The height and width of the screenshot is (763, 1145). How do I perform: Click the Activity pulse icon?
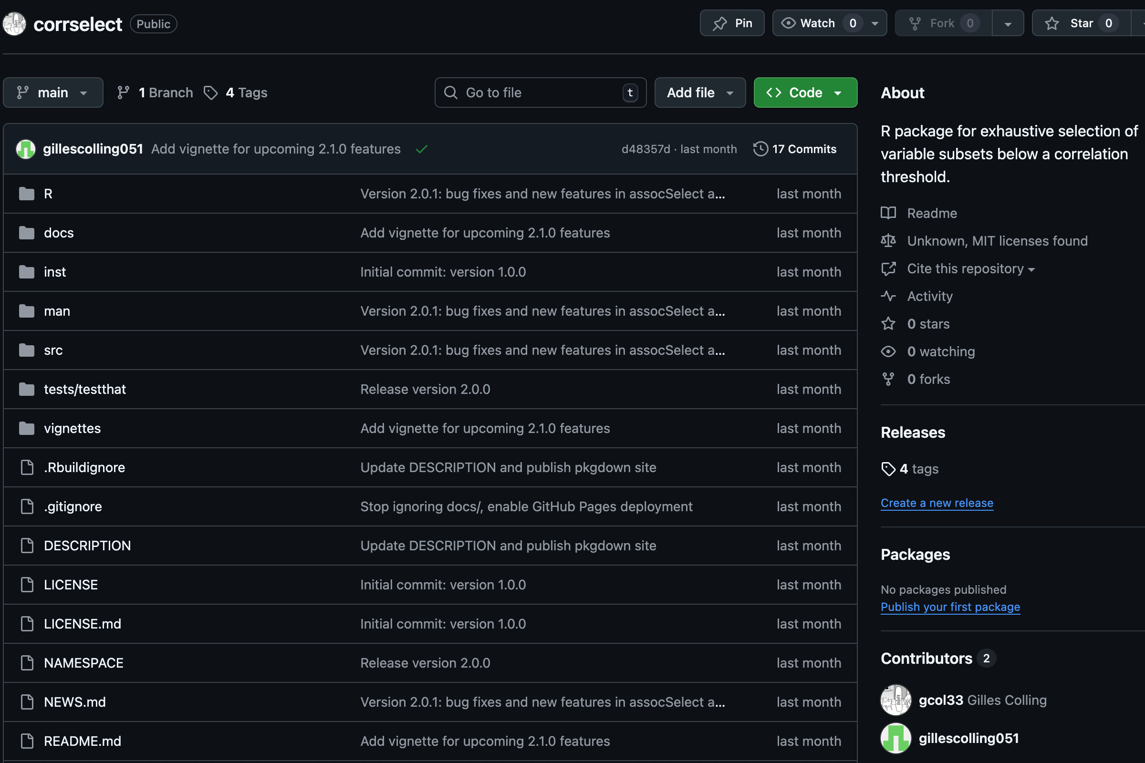coord(888,296)
